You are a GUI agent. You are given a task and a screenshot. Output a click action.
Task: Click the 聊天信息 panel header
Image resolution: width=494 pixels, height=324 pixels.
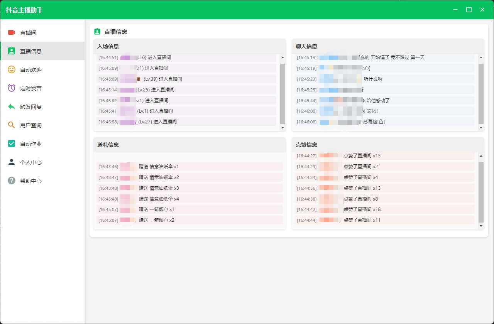click(388, 46)
